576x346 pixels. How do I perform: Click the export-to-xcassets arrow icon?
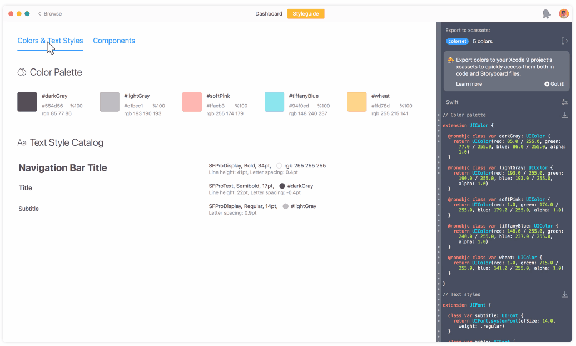[x=565, y=41]
